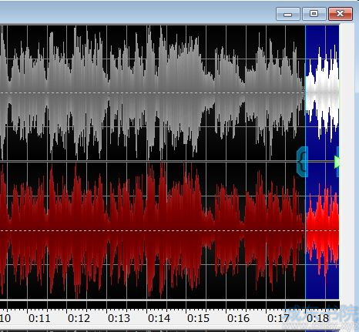
Task: Click the selected bright red right-channel waveform
Action: coord(323,230)
